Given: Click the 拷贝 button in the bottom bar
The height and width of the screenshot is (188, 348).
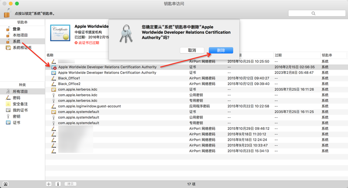Looking at the screenshot, I should point(70,184).
